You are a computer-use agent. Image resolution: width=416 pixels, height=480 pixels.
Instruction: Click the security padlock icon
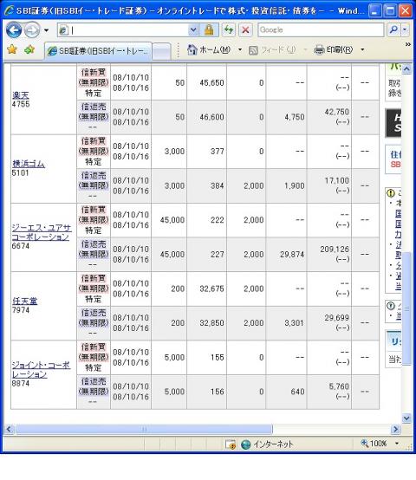pyautogui.click(x=209, y=30)
